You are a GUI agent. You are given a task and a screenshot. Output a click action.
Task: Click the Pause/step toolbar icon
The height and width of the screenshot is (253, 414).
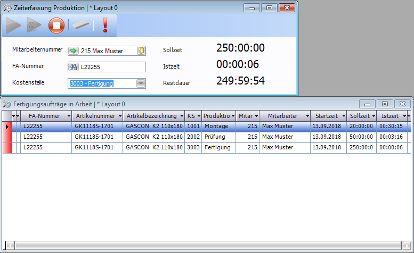pos(35,25)
